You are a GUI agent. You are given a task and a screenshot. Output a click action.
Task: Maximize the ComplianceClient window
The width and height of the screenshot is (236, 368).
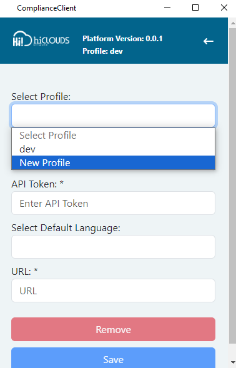(195, 7)
